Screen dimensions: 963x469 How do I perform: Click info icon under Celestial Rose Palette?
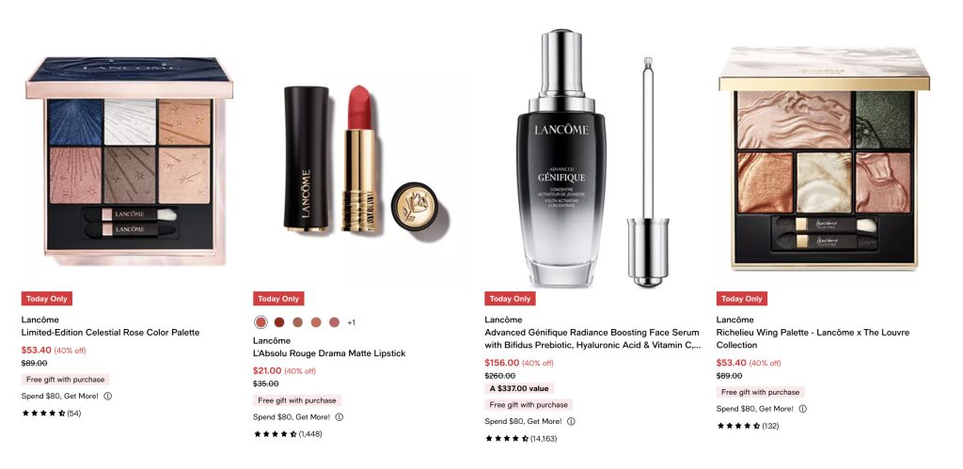(107, 396)
